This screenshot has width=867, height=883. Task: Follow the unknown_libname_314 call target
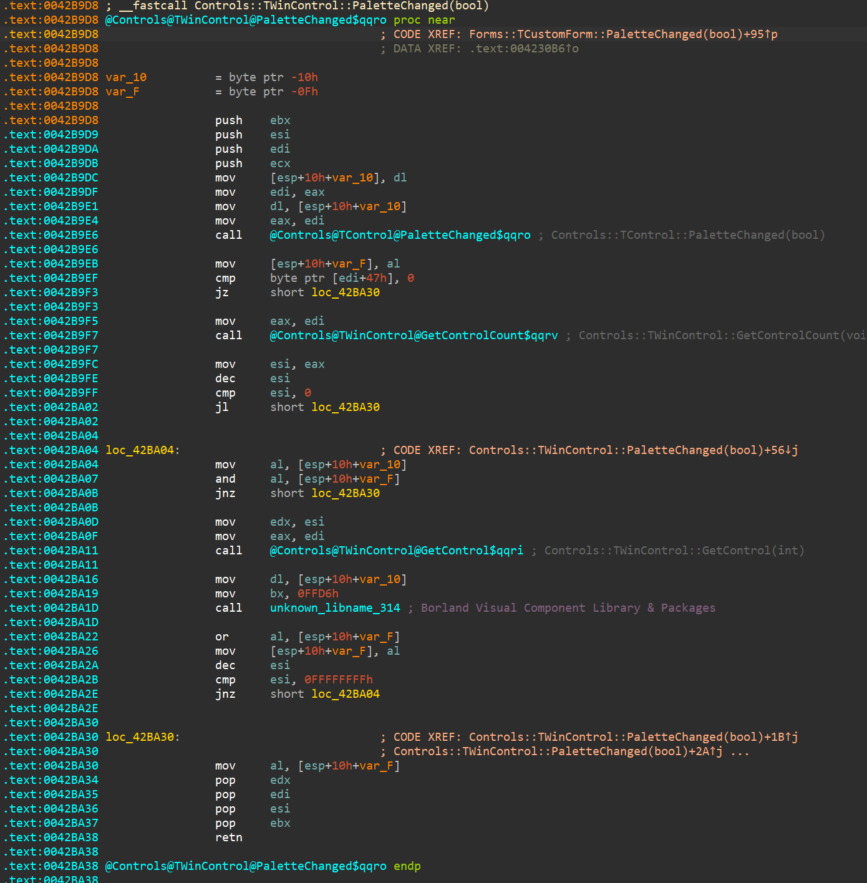pyautogui.click(x=335, y=608)
